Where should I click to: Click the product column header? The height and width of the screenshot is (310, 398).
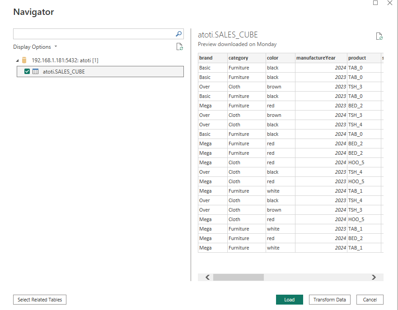(364, 58)
